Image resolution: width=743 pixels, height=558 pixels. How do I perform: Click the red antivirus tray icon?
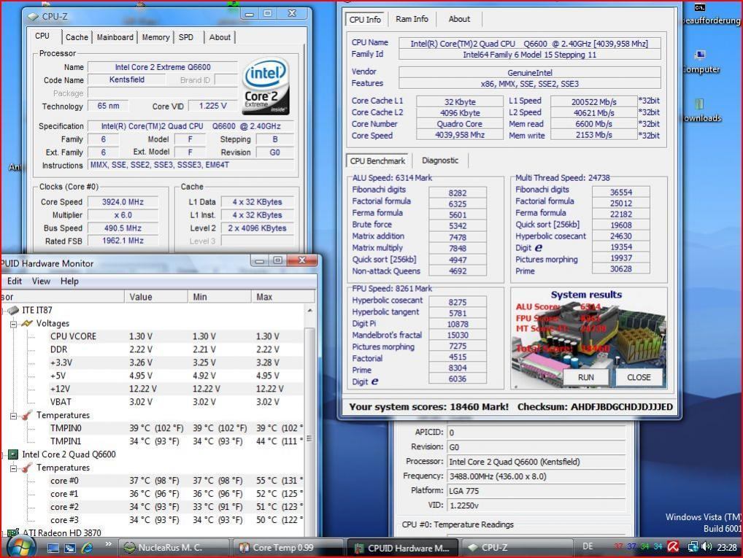673,546
